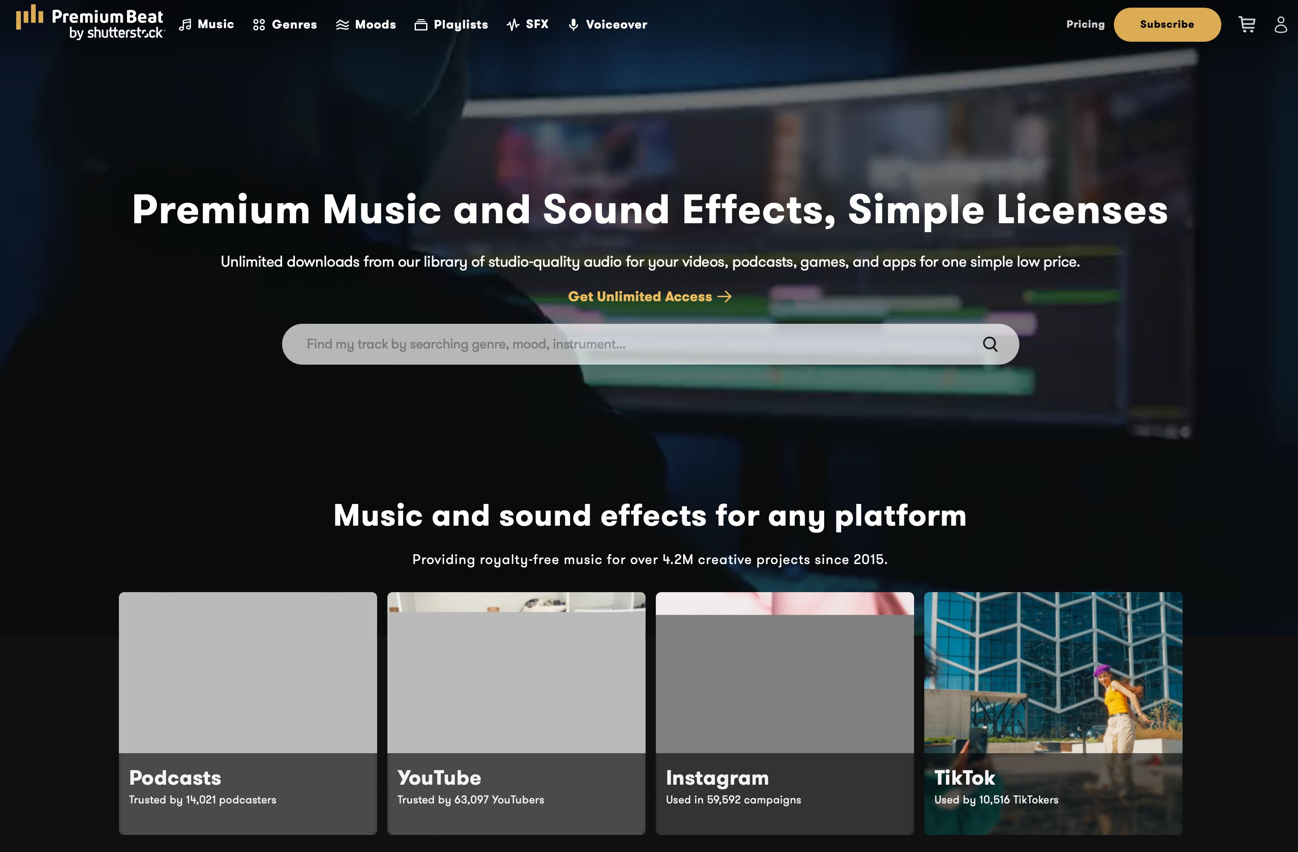Open the shopping cart
This screenshot has width=1298, height=852.
[x=1247, y=25]
